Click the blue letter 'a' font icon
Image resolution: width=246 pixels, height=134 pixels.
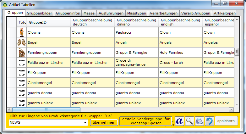click(179, 121)
